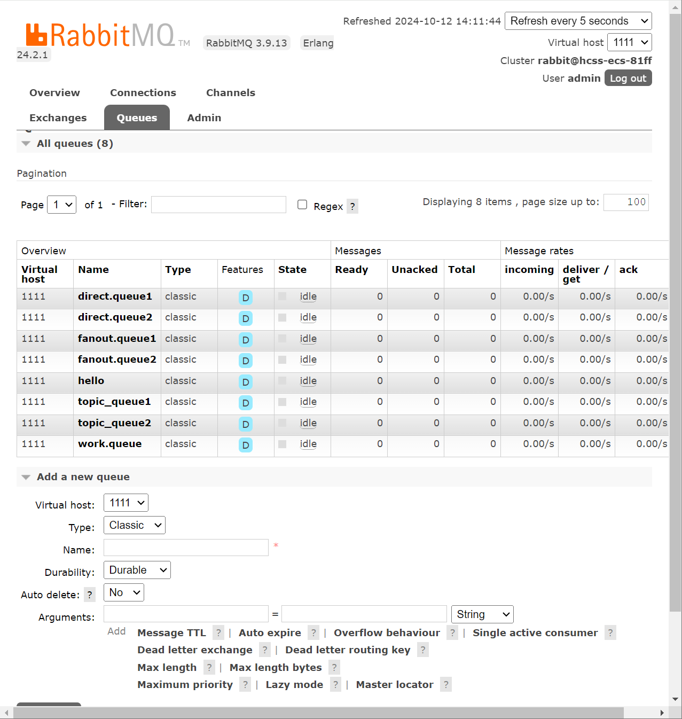Open the Durability dropdown

[x=137, y=570]
